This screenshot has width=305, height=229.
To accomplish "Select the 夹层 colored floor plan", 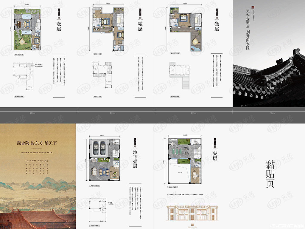I will pyautogui.click(x=185, y=161).
